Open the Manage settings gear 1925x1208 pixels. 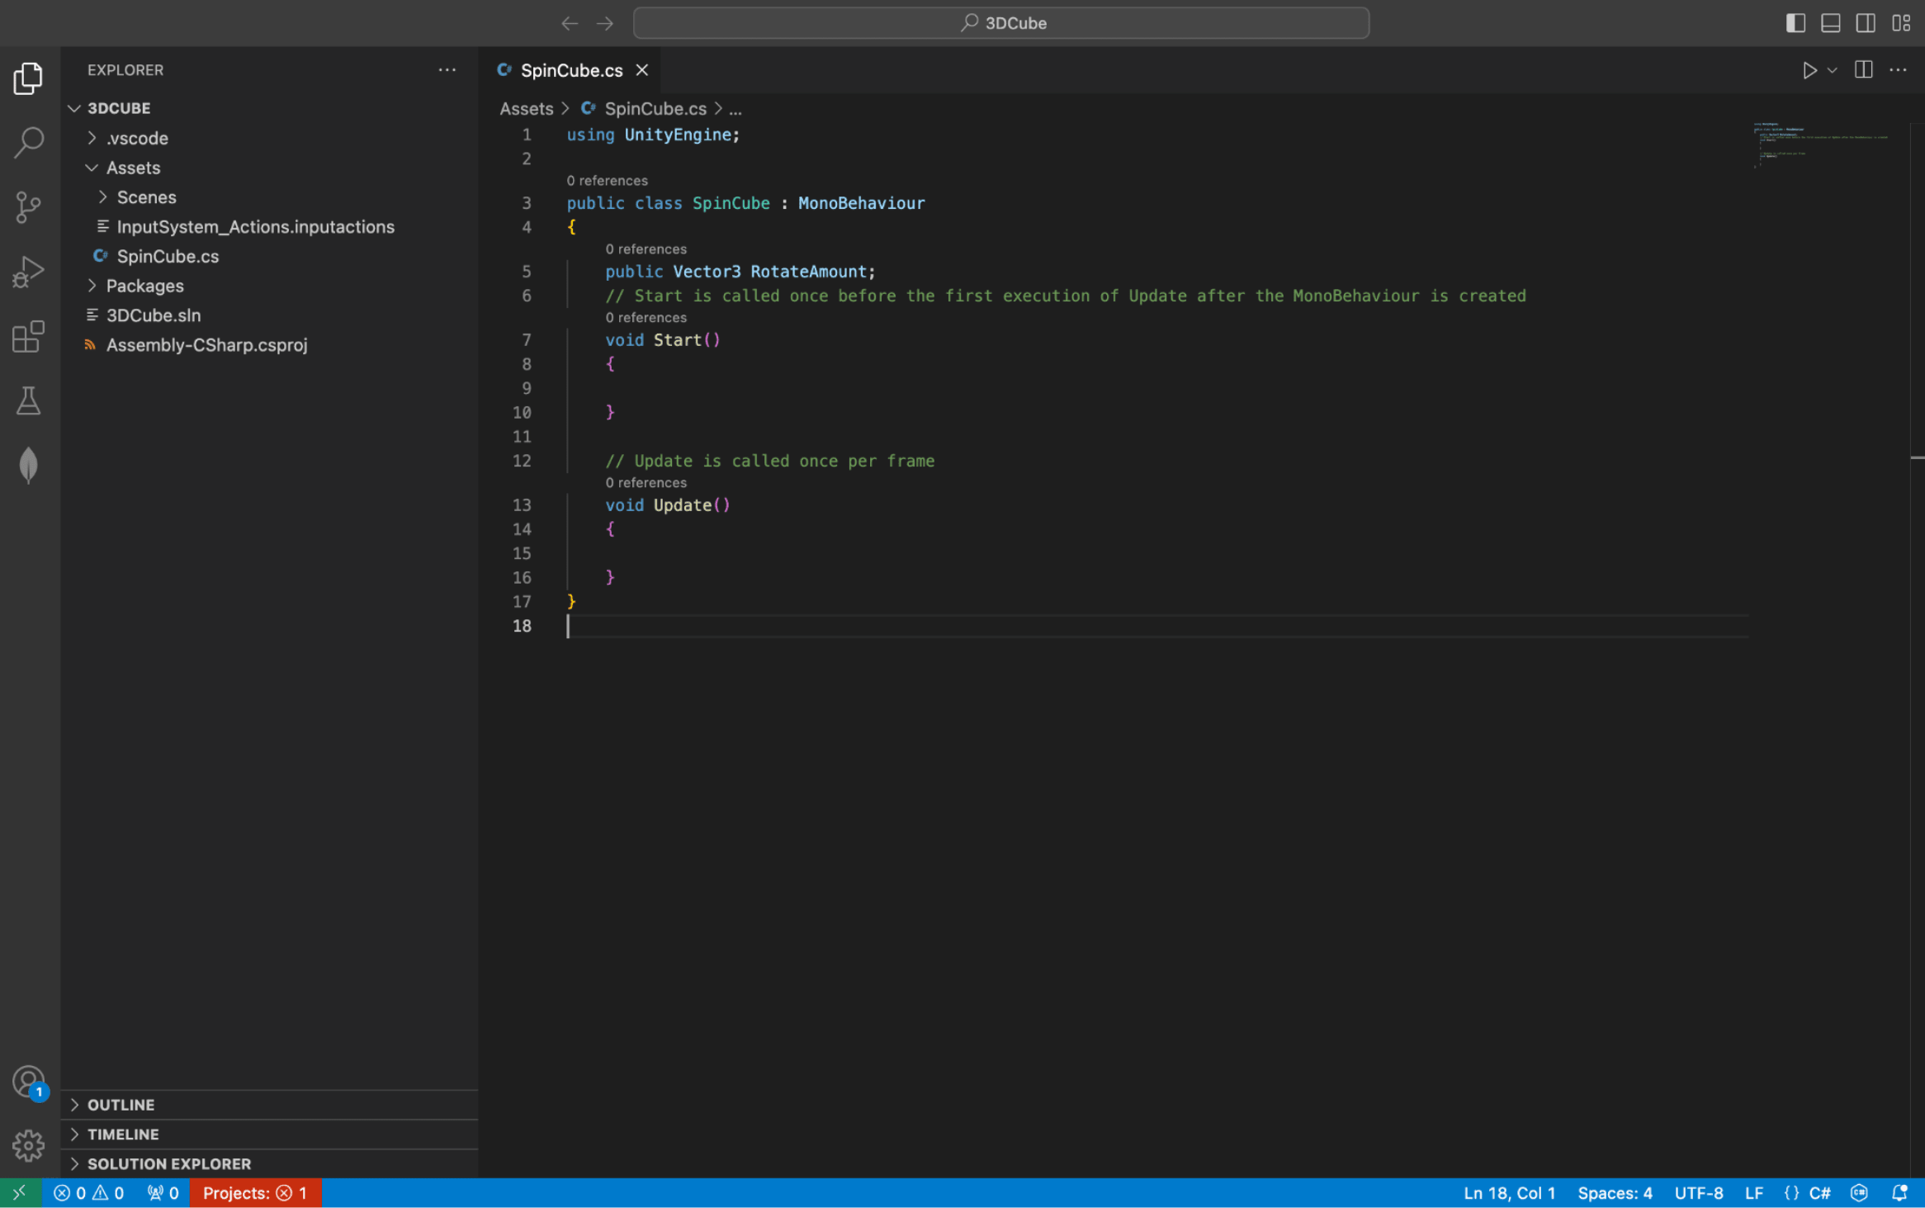click(29, 1145)
